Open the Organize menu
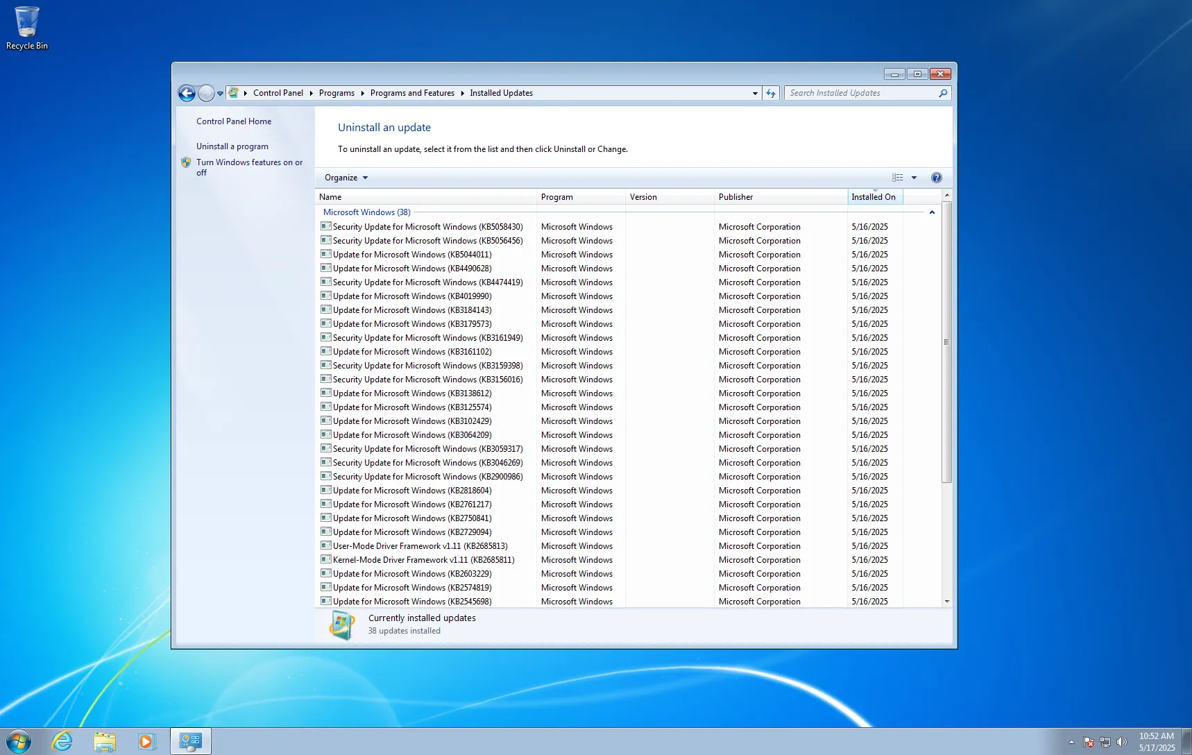This screenshot has width=1192, height=755. [x=346, y=178]
